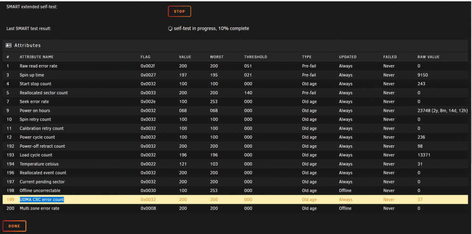Click the VALUE column header

pyautogui.click(x=185, y=57)
